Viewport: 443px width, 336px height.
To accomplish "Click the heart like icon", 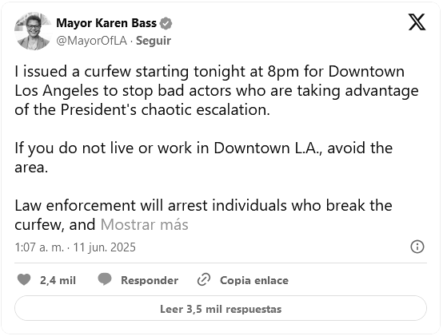I will pyautogui.click(x=24, y=279).
